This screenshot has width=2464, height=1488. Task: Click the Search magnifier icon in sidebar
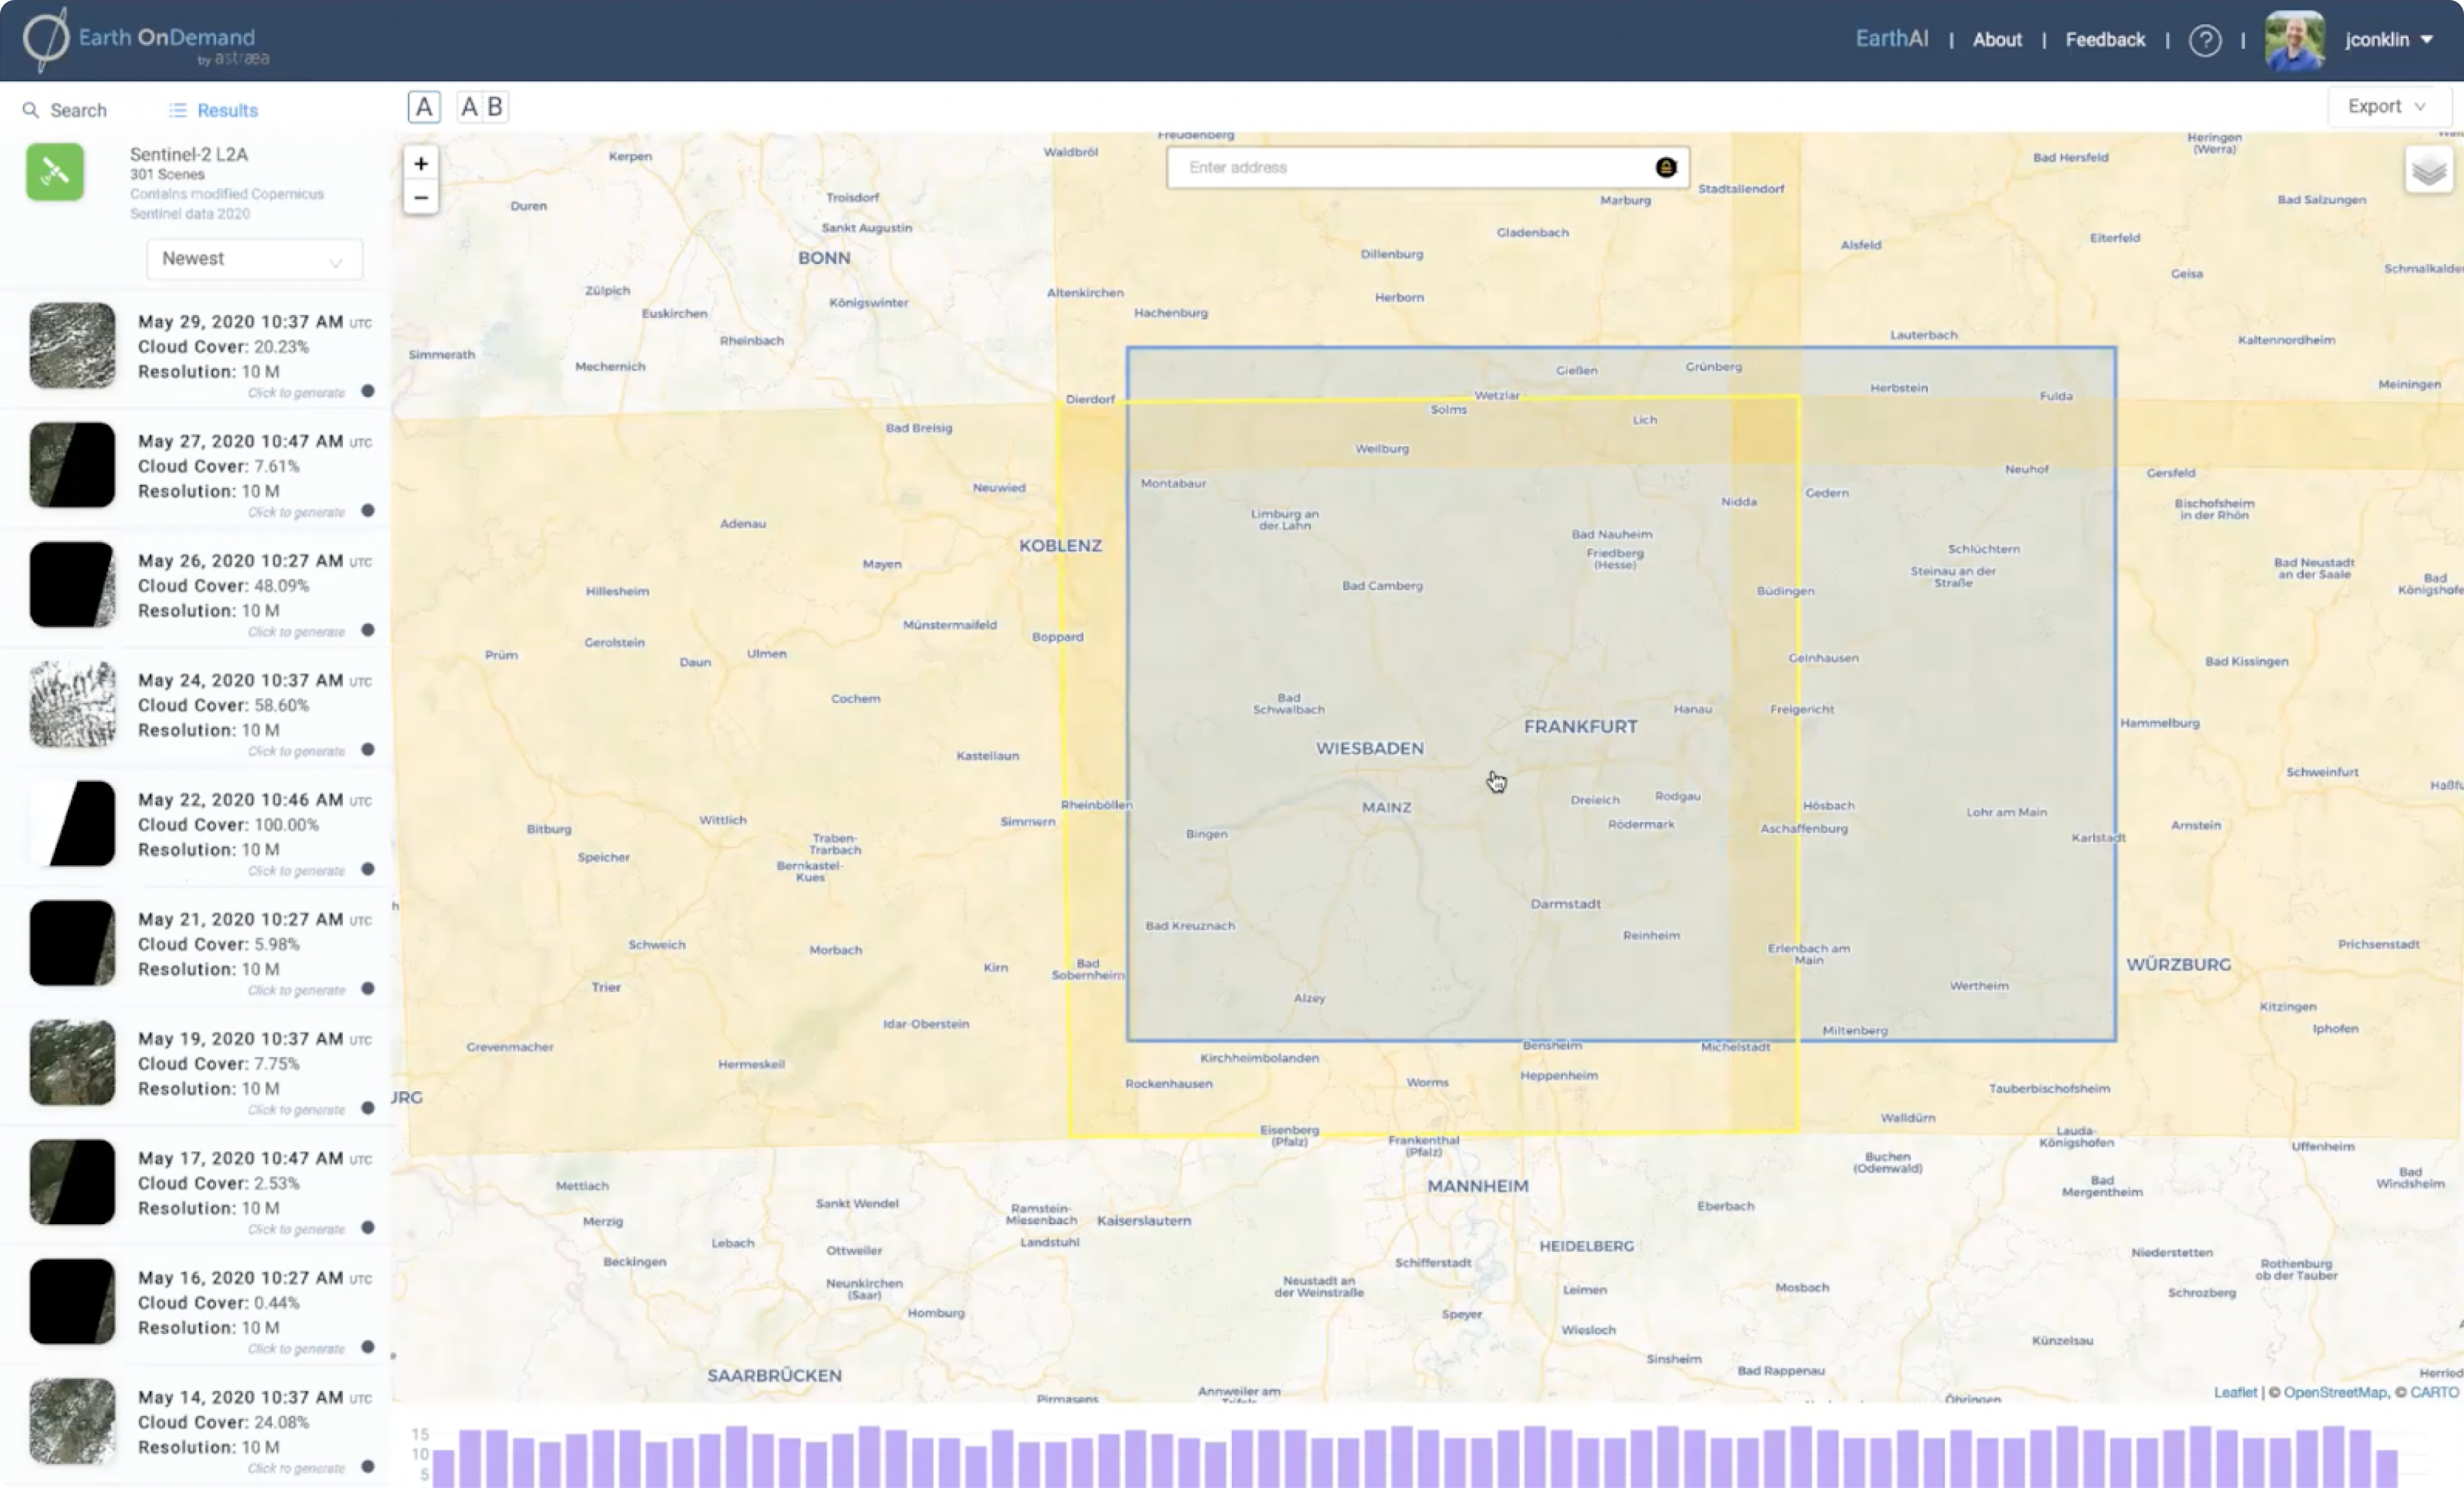[30, 110]
